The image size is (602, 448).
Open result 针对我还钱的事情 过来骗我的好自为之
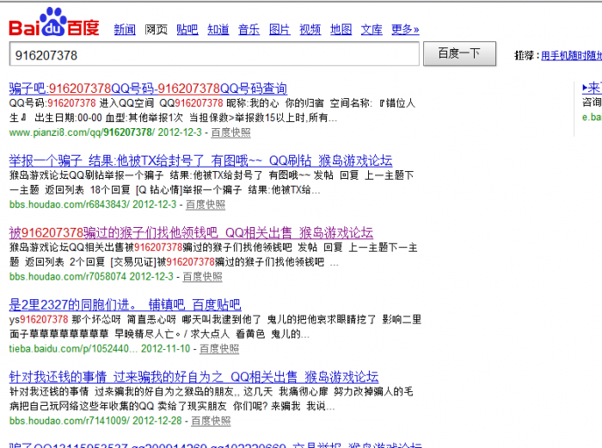pyautogui.click(x=193, y=377)
